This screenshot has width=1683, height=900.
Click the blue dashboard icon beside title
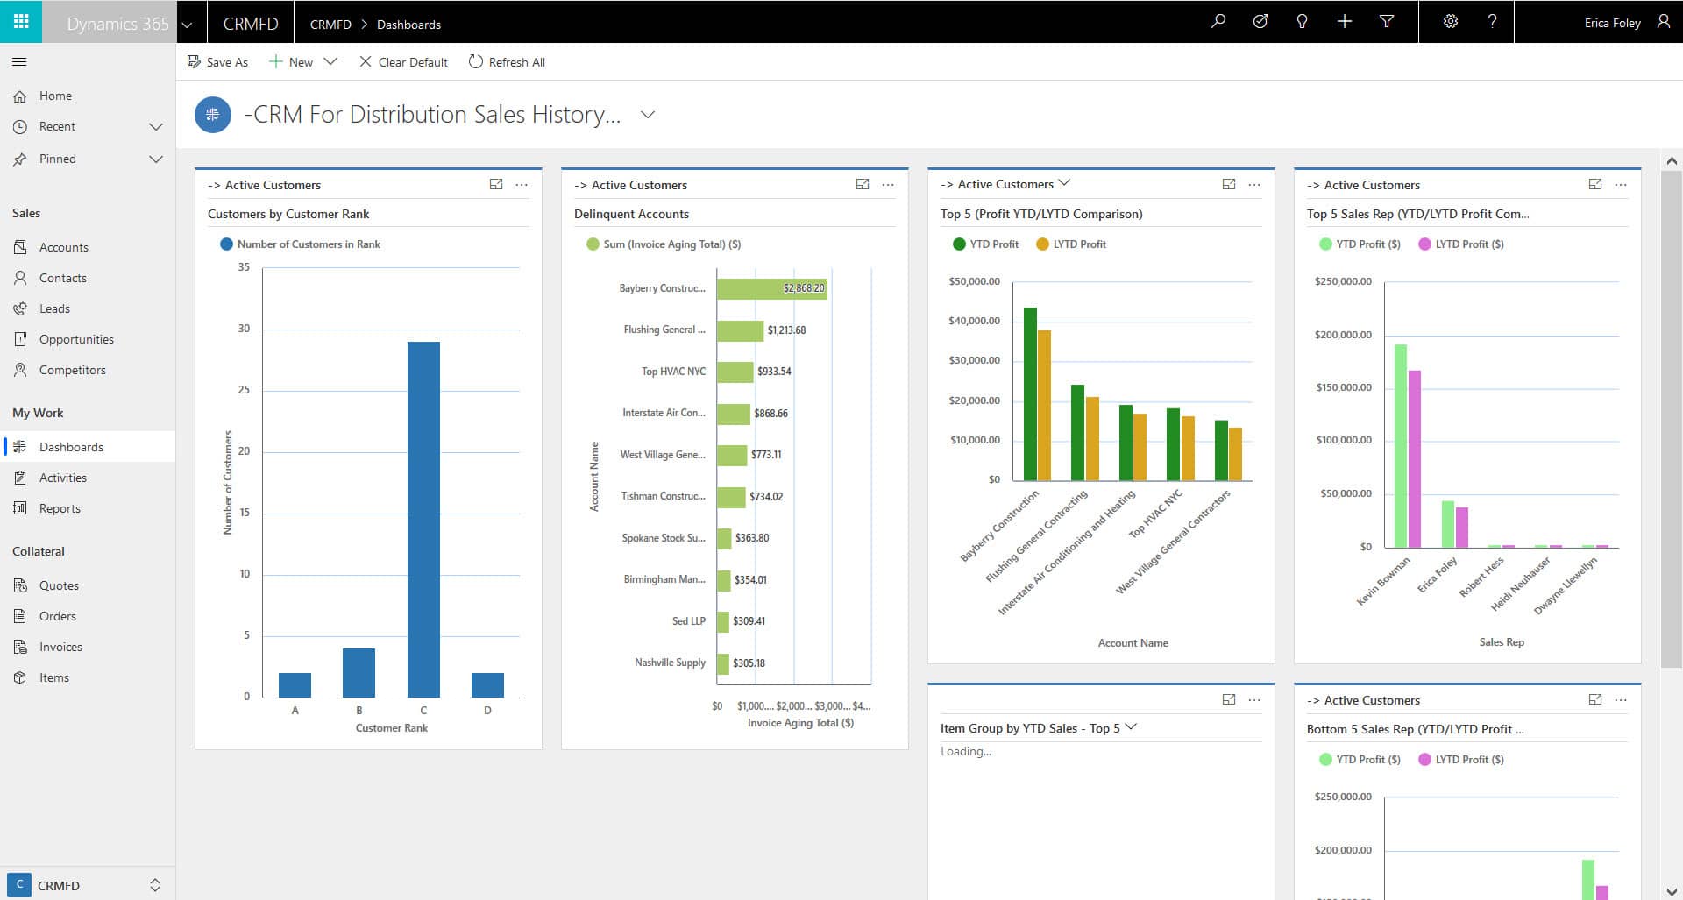pyautogui.click(x=212, y=115)
